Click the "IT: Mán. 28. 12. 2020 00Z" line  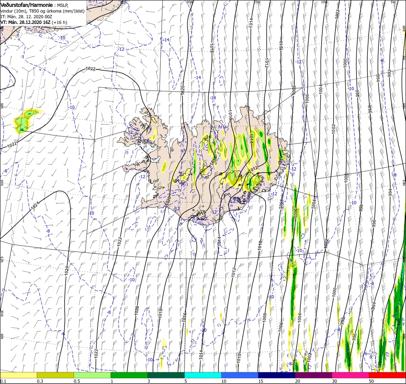tap(26, 17)
